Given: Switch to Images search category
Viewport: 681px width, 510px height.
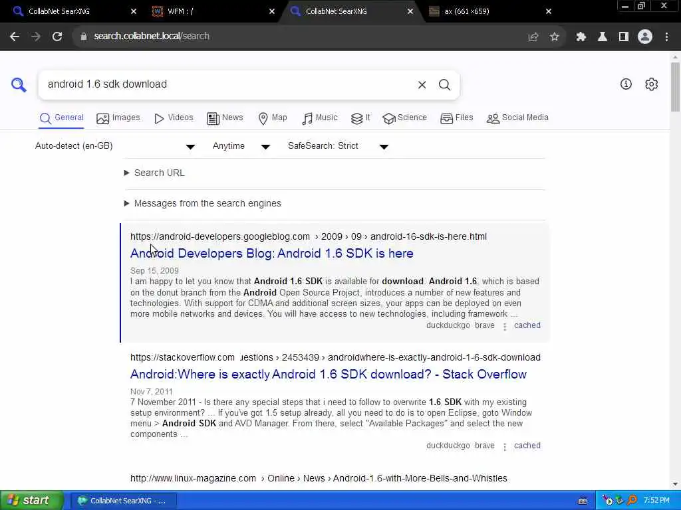Looking at the screenshot, I should [118, 118].
